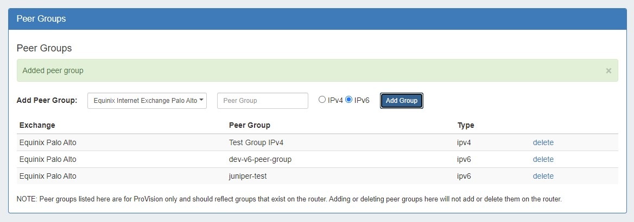Click the "Add Peer Group:" label
This screenshot has width=634, height=222.
(47, 100)
